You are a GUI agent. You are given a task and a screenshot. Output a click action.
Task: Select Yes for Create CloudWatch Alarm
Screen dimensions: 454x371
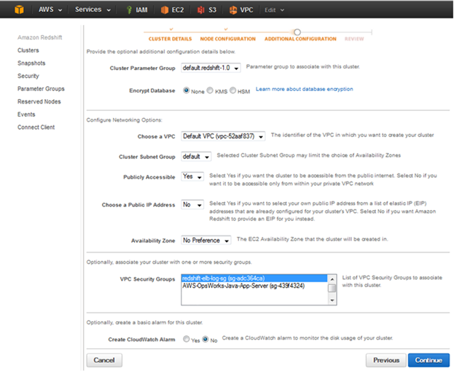(186, 339)
